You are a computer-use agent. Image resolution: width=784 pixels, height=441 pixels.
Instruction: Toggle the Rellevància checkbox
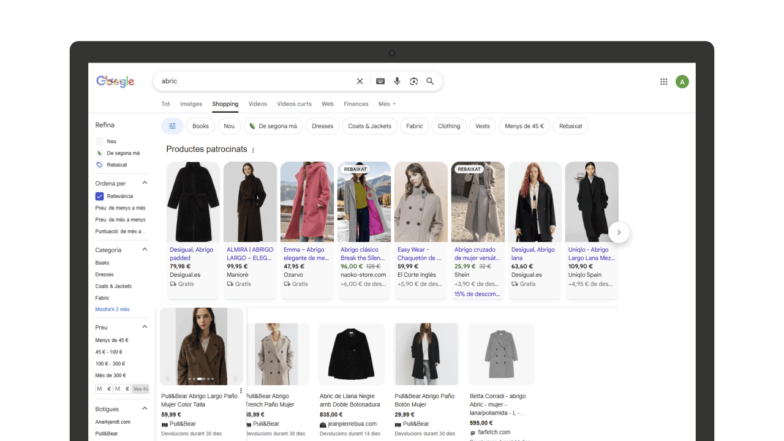pos(99,197)
